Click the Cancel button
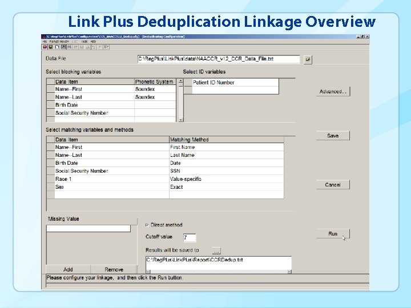 click(333, 185)
